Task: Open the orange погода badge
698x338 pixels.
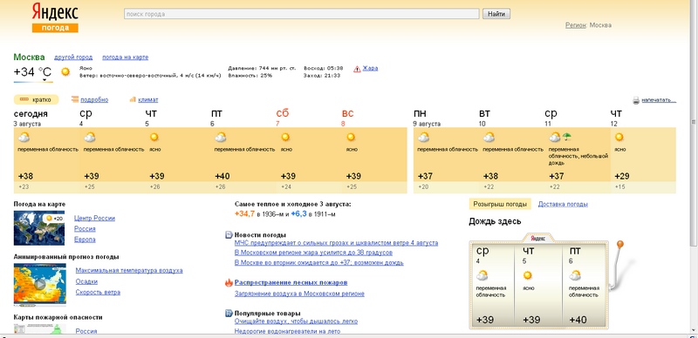Action: (55, 28)
